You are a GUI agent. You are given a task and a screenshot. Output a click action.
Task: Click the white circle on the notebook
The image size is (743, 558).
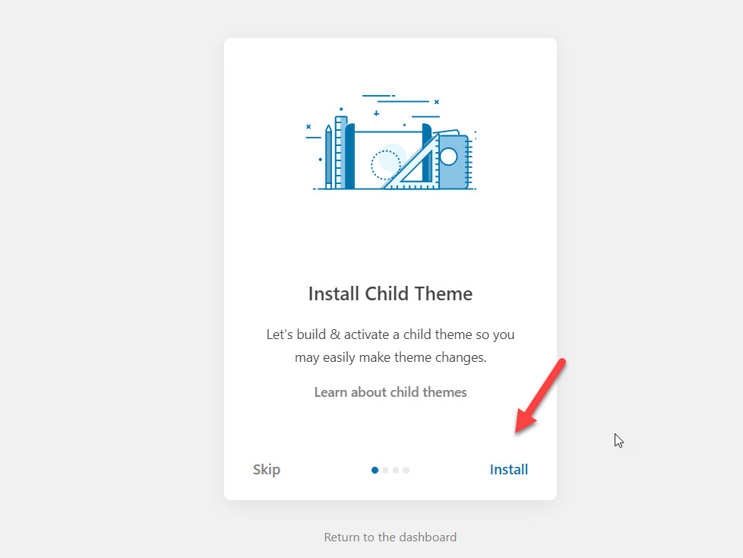coord(448,157)
